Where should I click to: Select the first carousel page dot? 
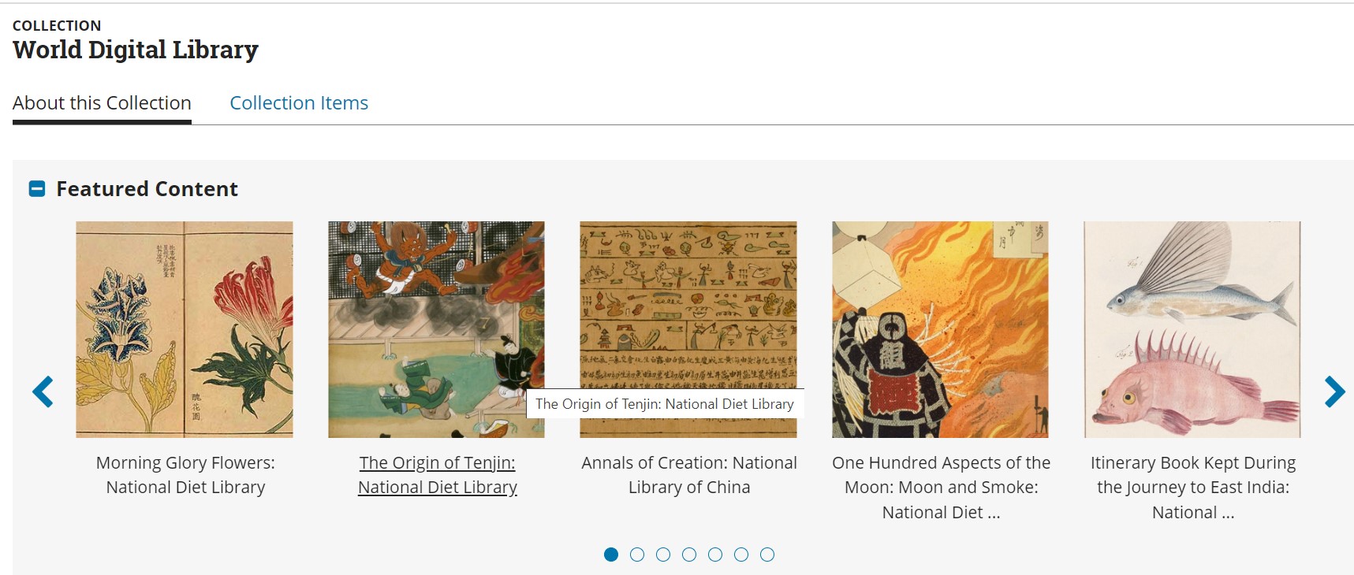click(x=611, y=555)
